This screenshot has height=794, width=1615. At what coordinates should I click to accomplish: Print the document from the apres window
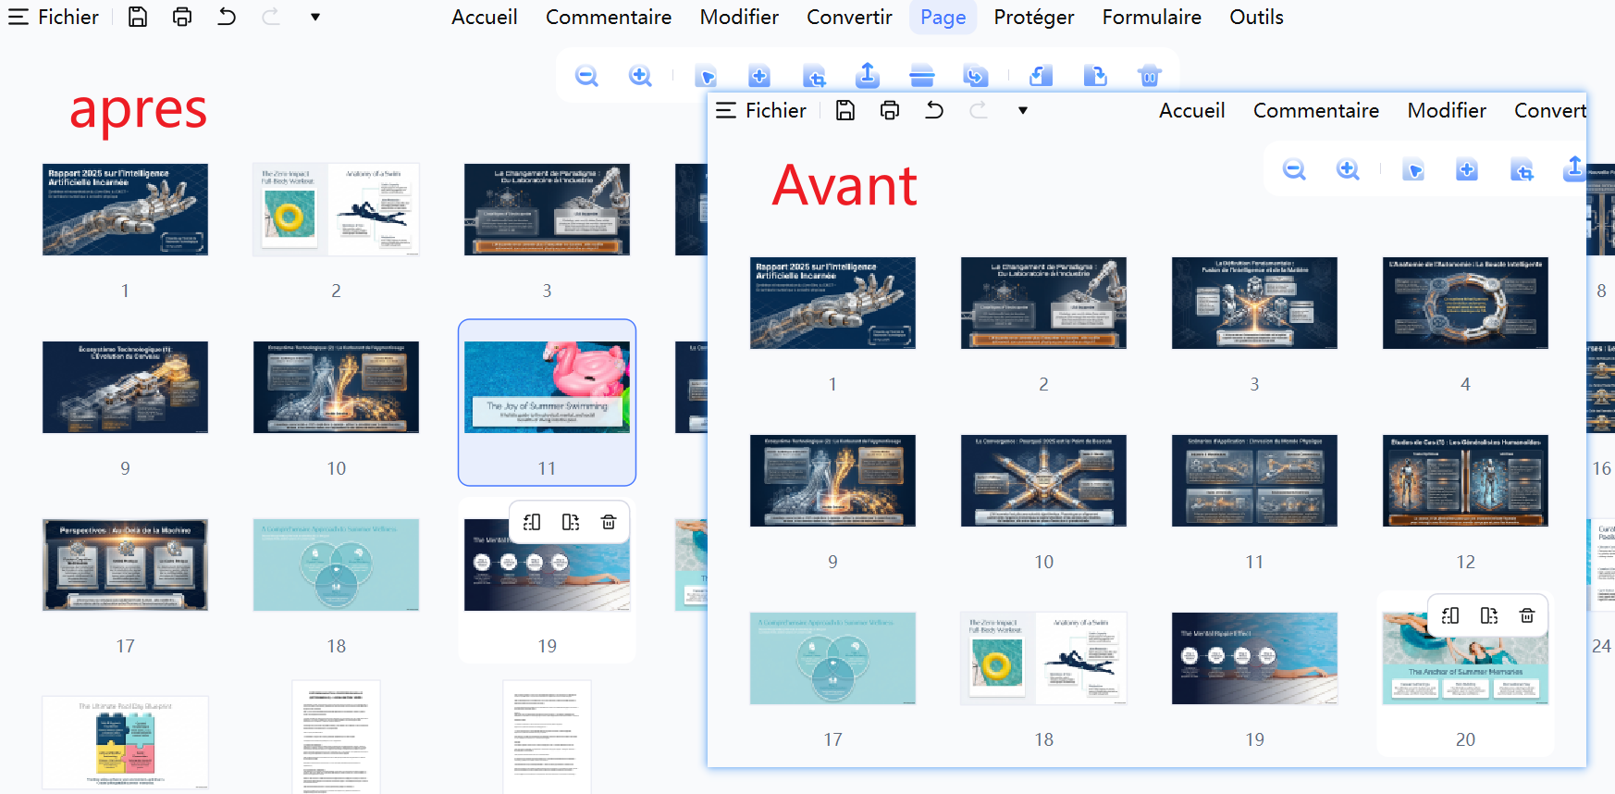pos(182,17)
